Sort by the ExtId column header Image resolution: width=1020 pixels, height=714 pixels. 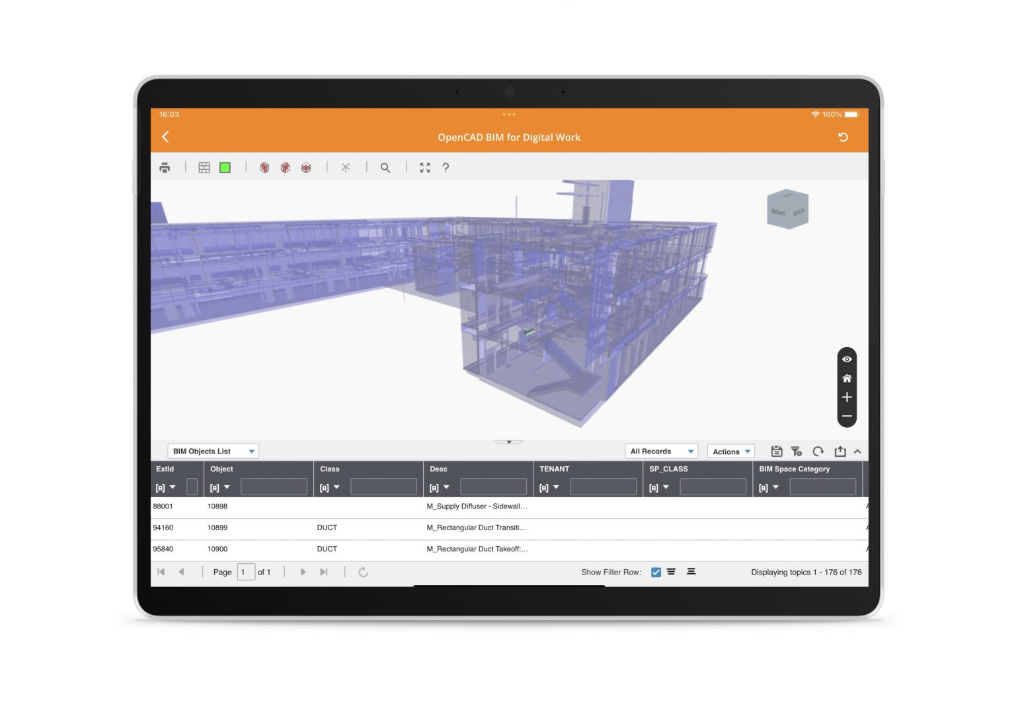point(165,469)
